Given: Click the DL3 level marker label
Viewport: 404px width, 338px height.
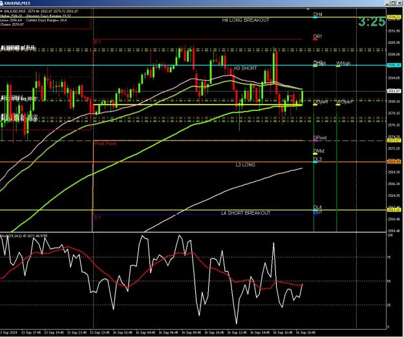Looking at the screenshot, I should click(317, 159).
